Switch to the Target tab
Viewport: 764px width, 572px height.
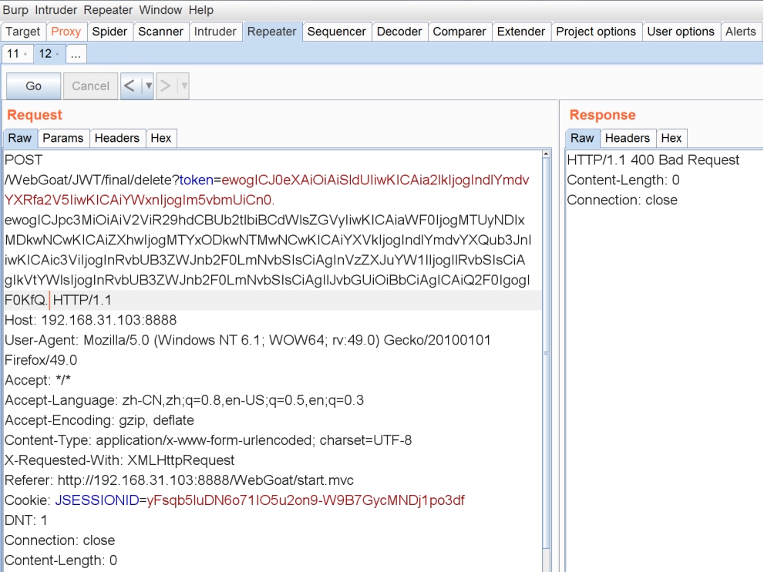click(x=23, y=32)
